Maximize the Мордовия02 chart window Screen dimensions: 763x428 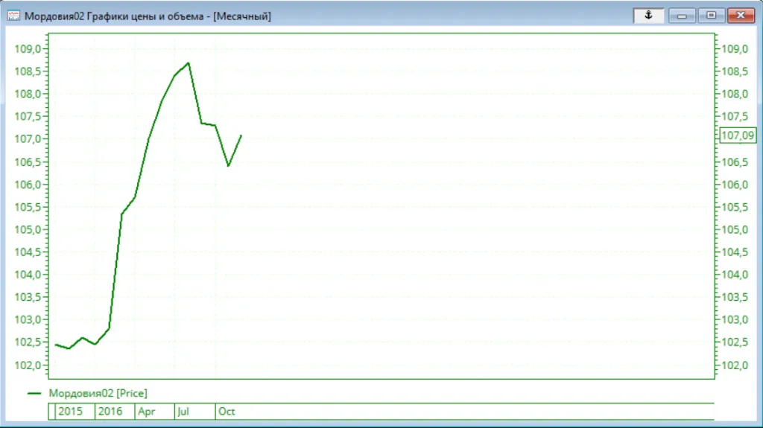click(711, 16)
